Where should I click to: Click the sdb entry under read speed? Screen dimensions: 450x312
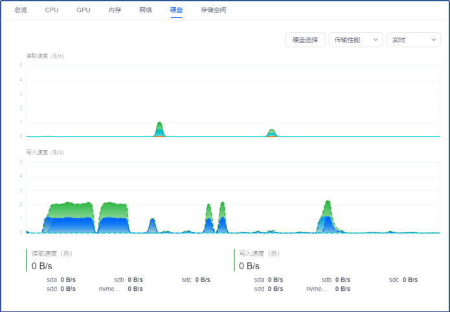[x=128, y=280]
